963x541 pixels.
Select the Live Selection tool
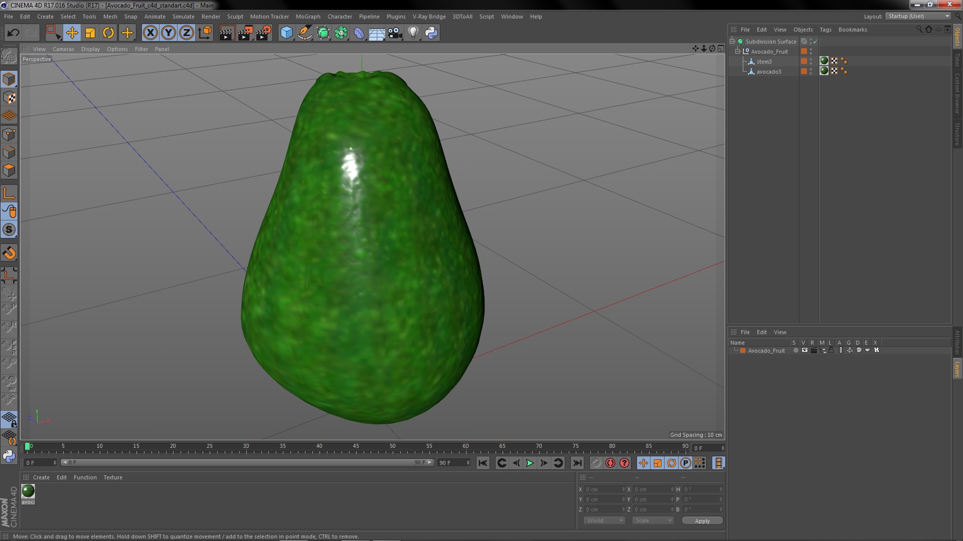tap(53, 33)
